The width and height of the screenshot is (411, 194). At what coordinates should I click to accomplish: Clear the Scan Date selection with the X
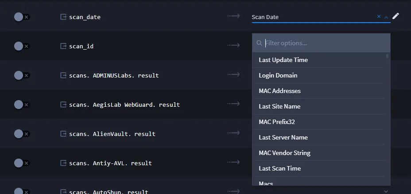(379, 16)
